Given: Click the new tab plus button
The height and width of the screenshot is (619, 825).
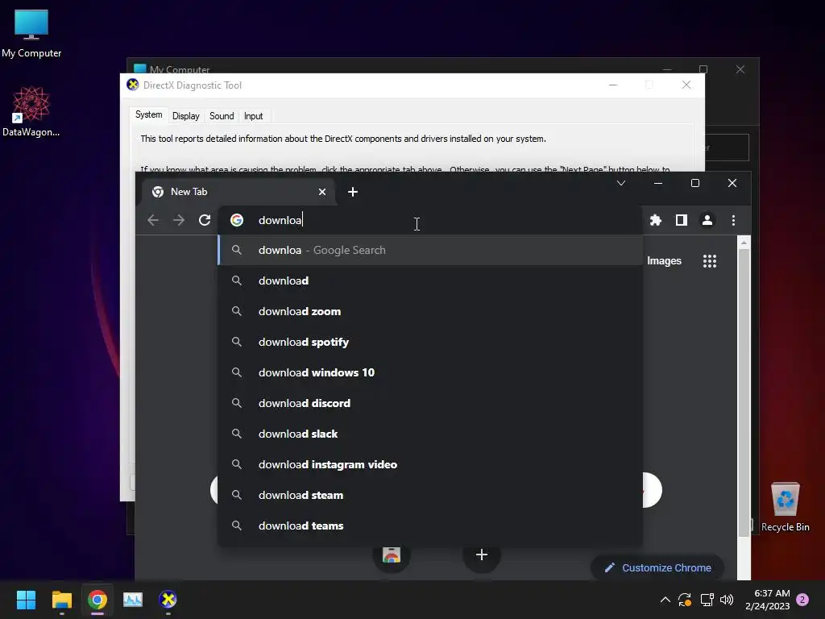Looking at the screenshot, I should pos(353,192).
